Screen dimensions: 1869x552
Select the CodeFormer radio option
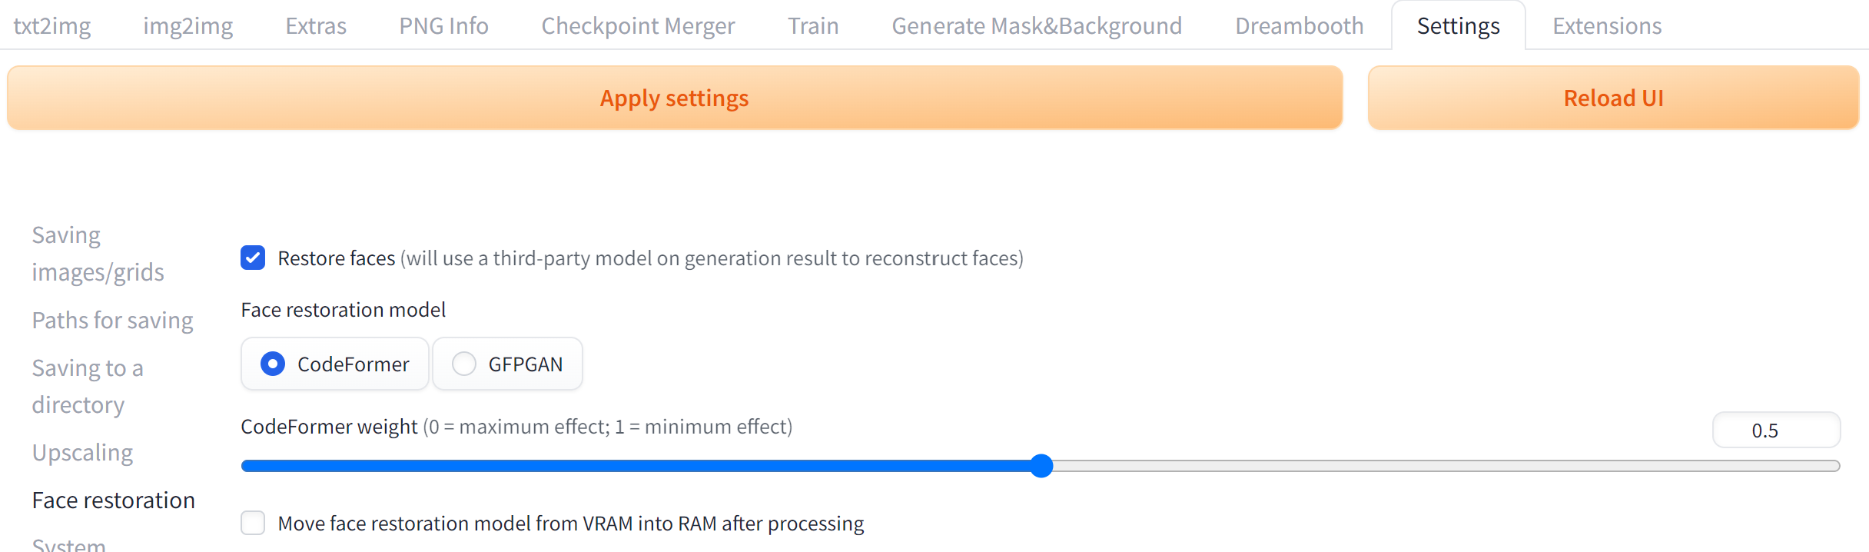click(x=273, y=364)
